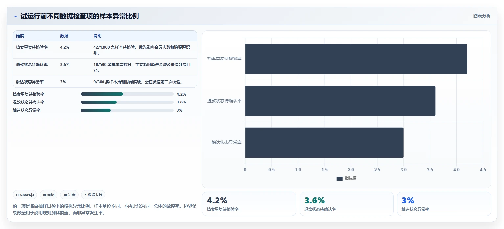This screenshot has width=504, height=229.
Task: Click the 档案重复待核验率 progress label
Action: pyautogui.click(x=29, y=94)
